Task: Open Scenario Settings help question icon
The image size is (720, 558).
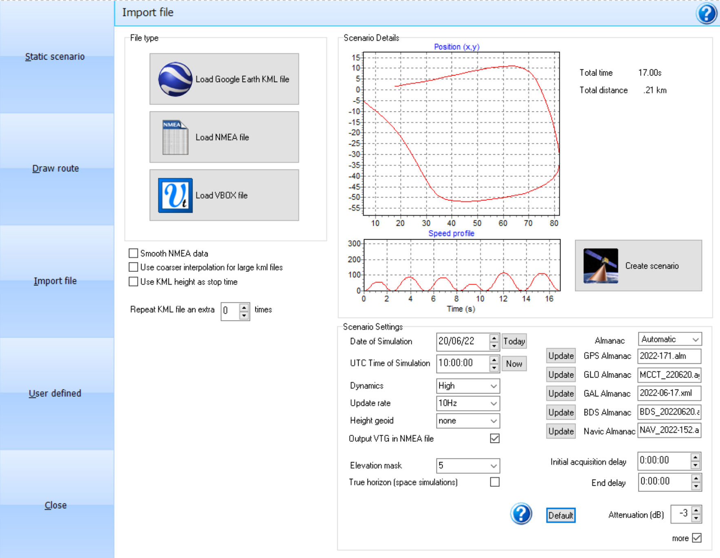Action: pos(521,514)
